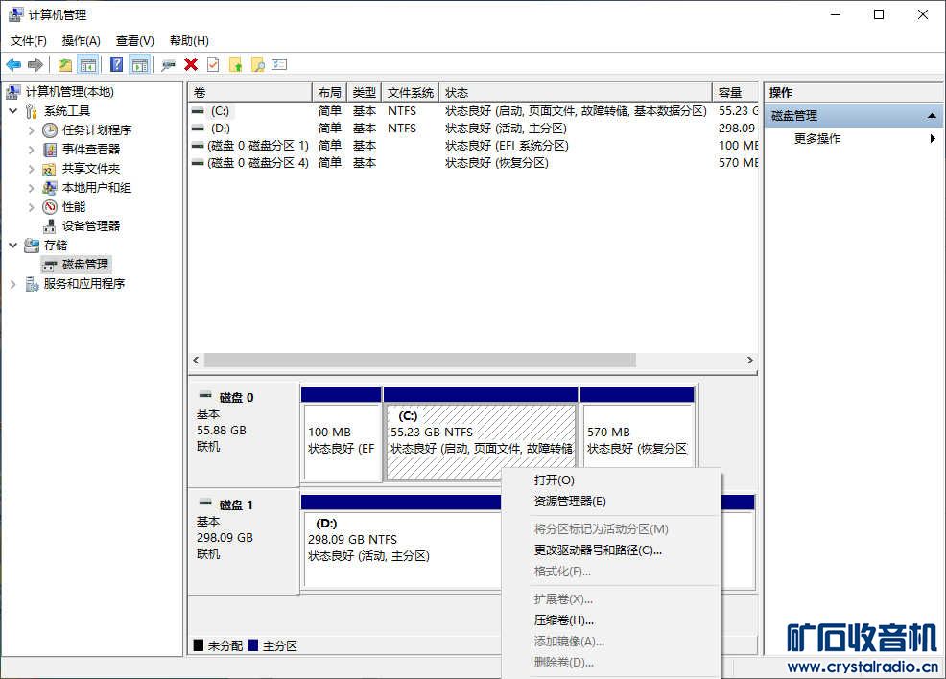Select 共享文件夹 in the tree
Image resolution: width=946 pixels, height=679 pixels.
coord(90,169)
